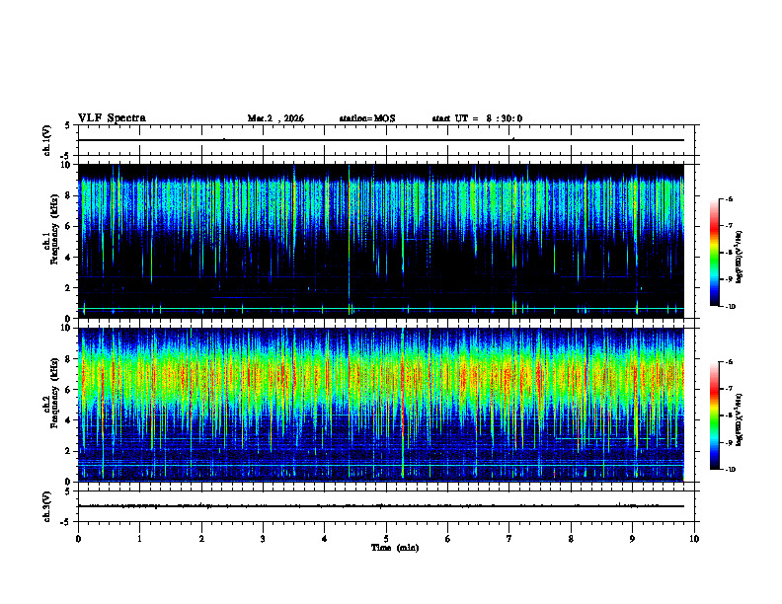
Task: Click the ch.2 colorbar "log(PSD)" unit label
Action: point(740,419)
